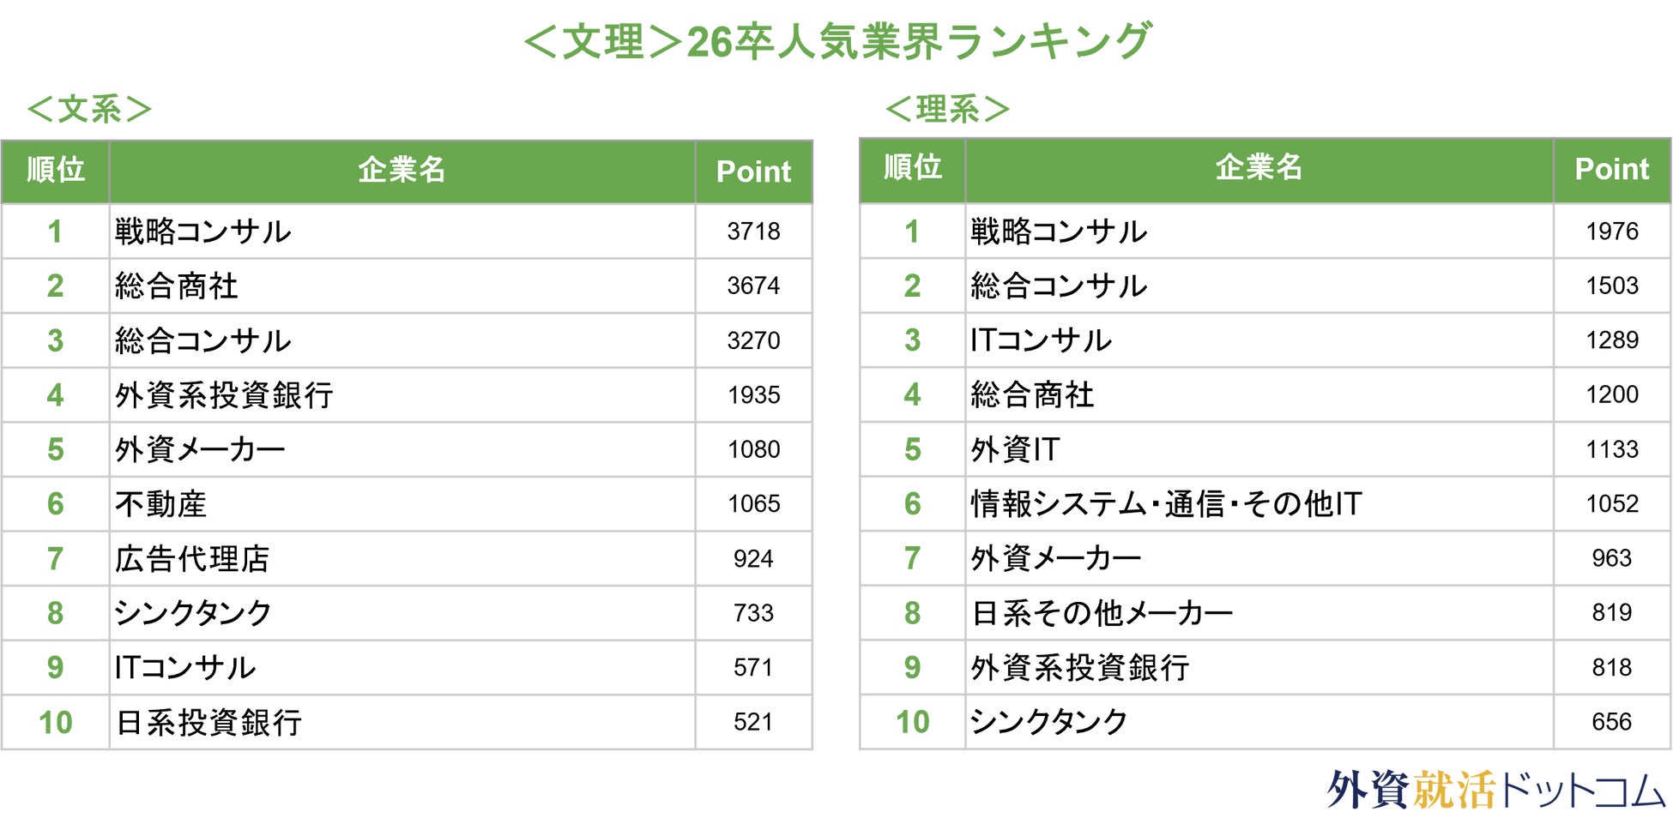1673x818 pixels.
Task: Click 日系その他メーカー in the 理系 table
Action: coord(1102,613)
